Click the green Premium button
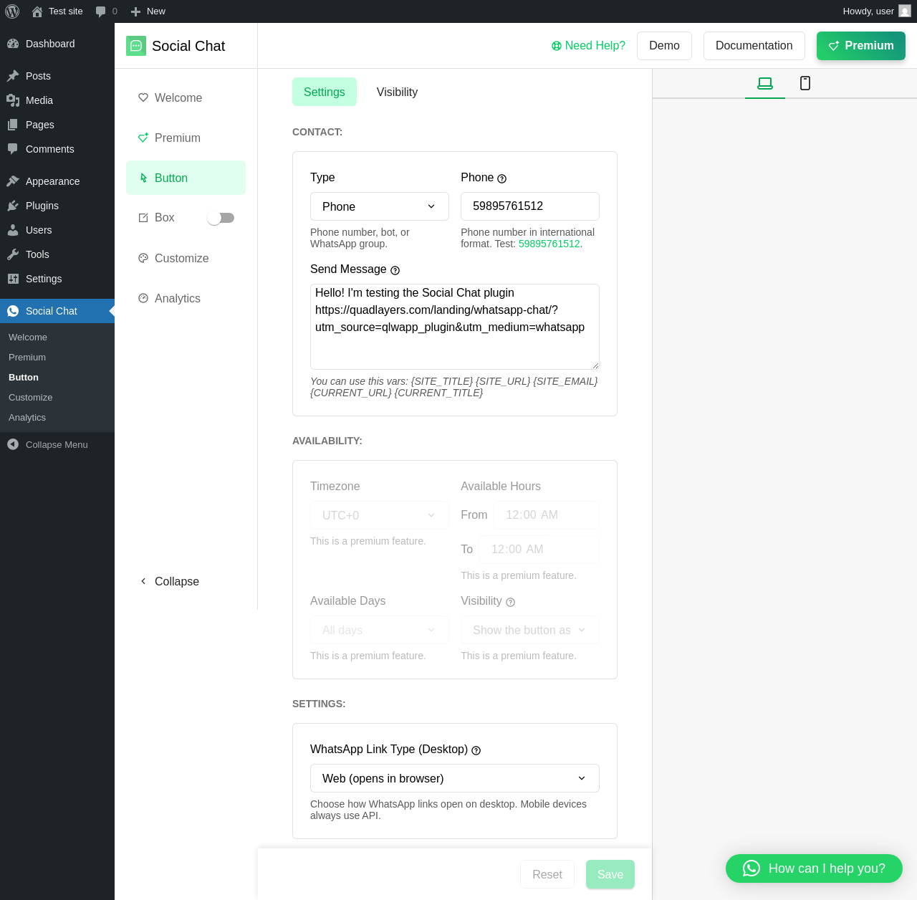 coord(861,46)
